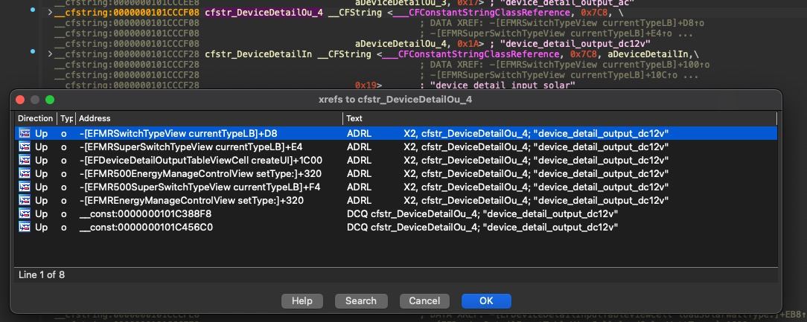Click cfstr_DeviceDetailOu_4 label in disassembly view
The height and width of the screenshot is (322, 807).
[264, 13]
